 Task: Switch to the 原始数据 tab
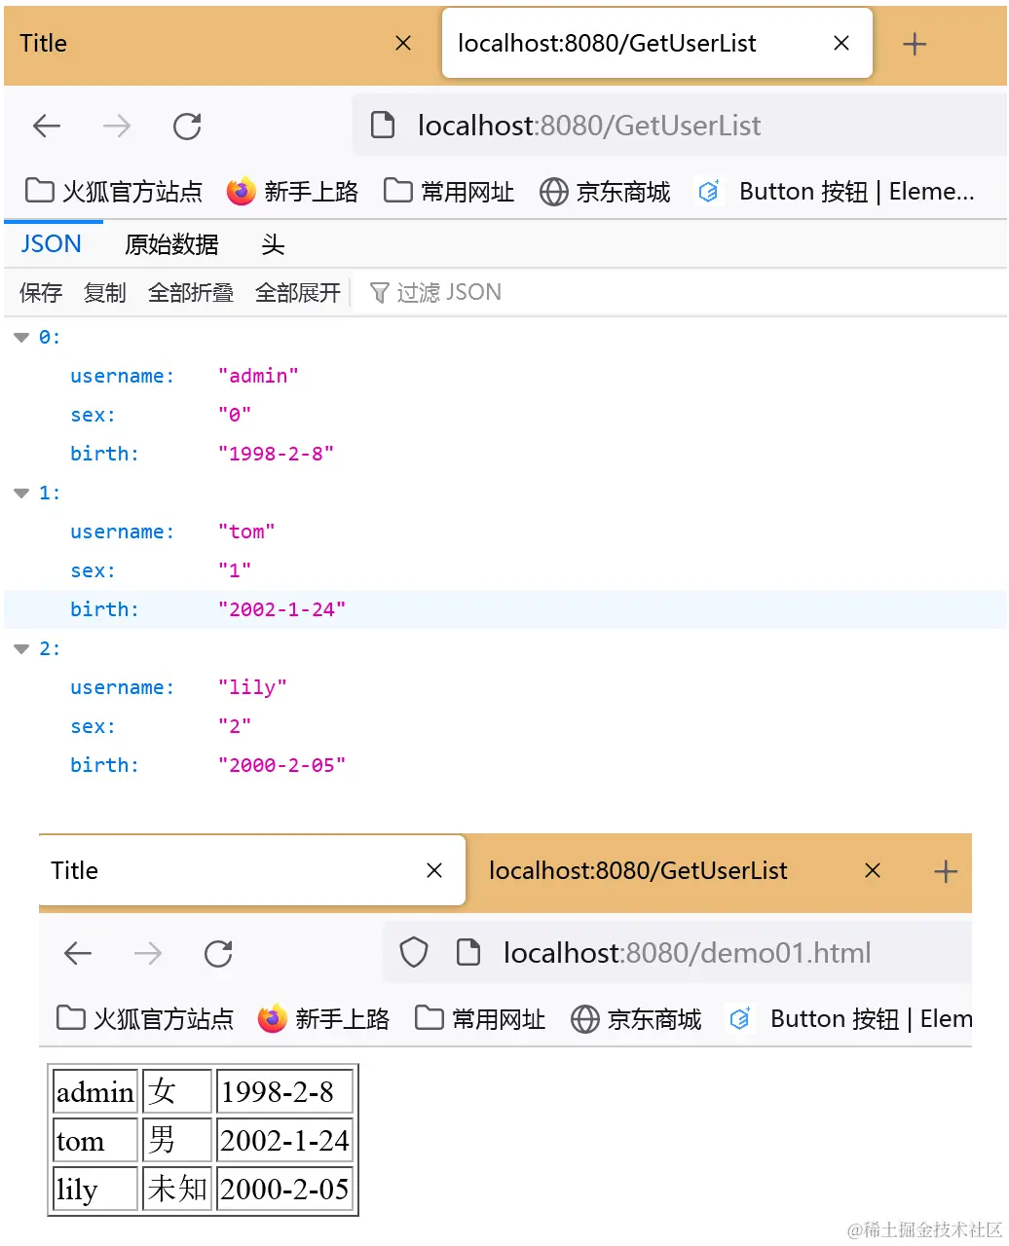click(x=171, y=243)
